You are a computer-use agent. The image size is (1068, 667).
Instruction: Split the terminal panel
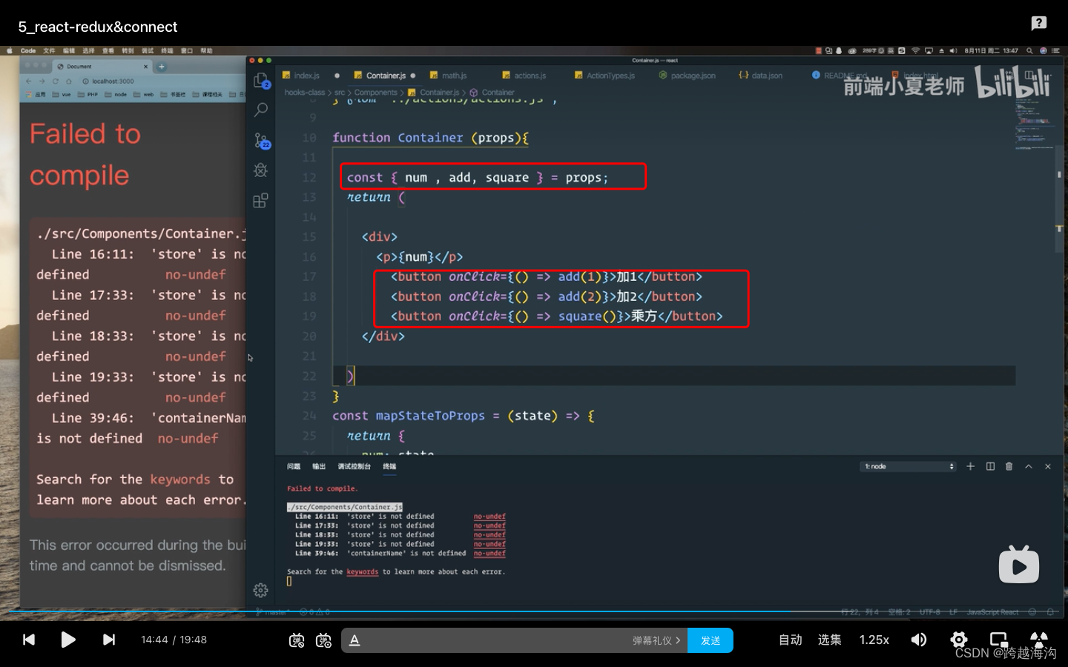(990, 466)
